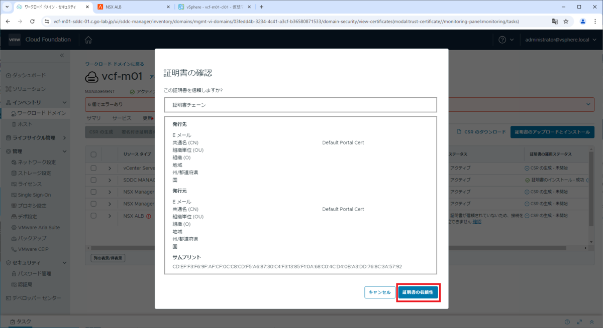Follow the ワークロード ドメインに戻る link

pos(115,64)
